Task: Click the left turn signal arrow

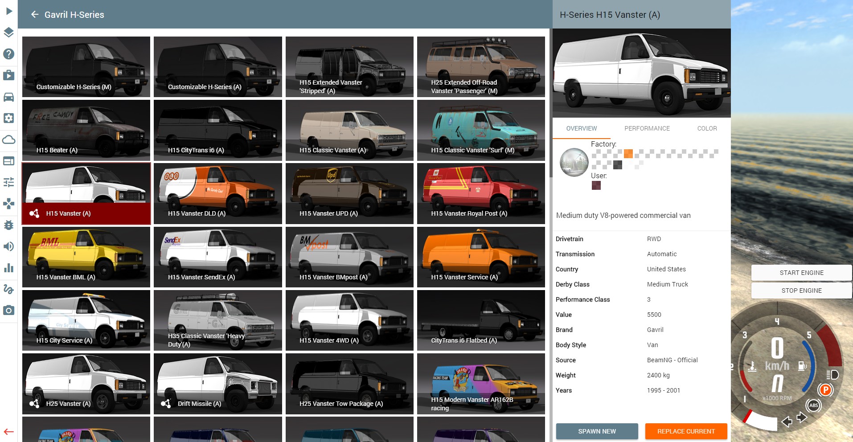Action: (787, 422)
